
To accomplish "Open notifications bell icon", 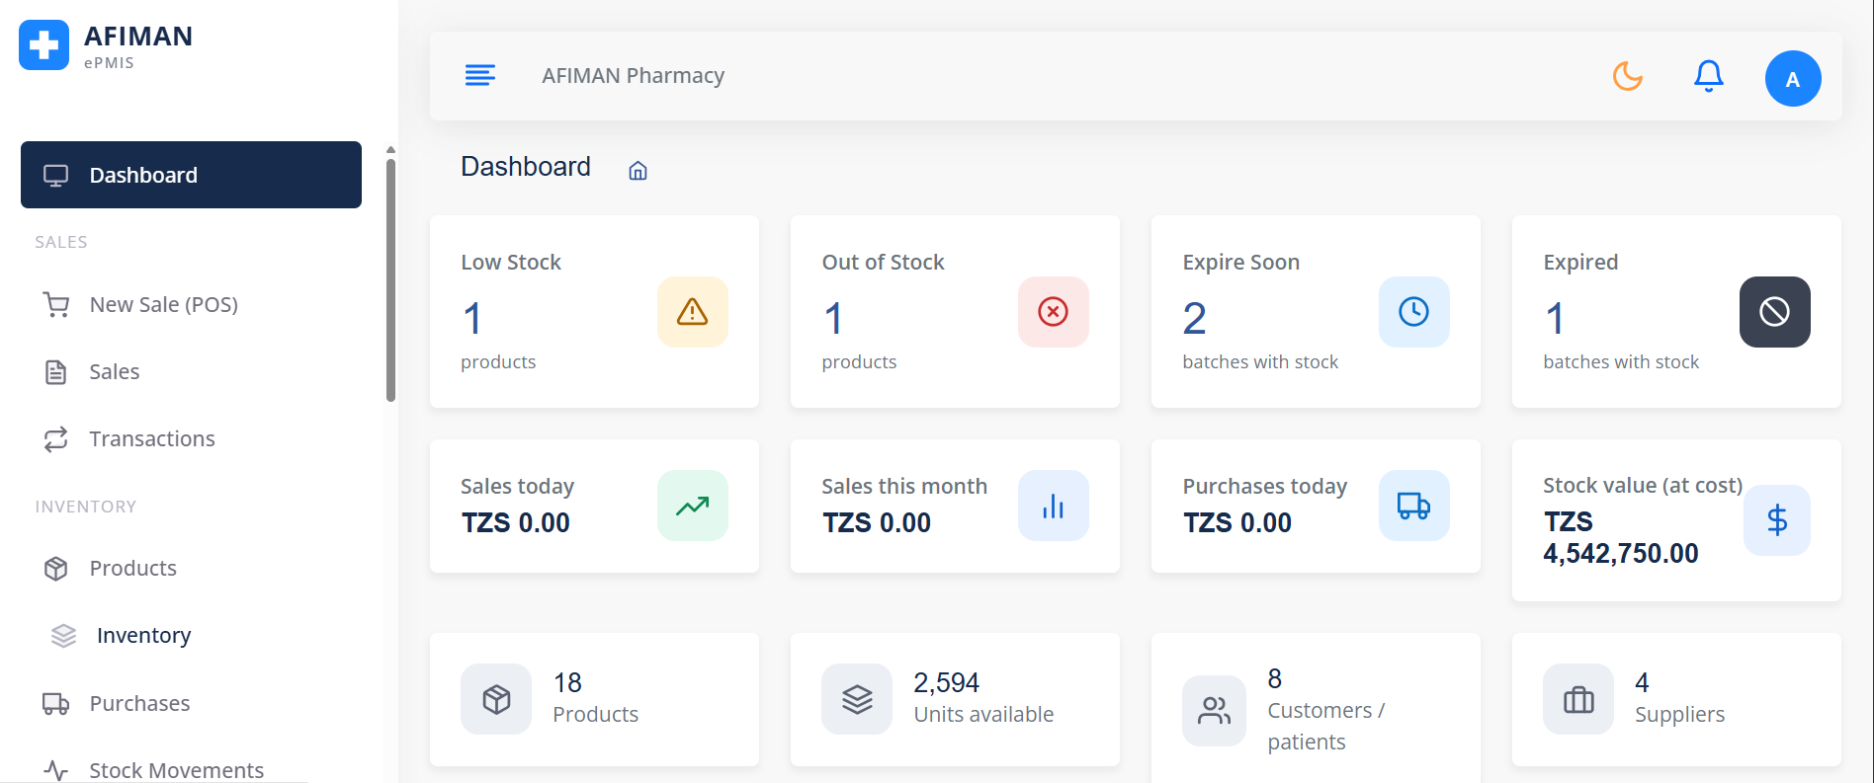I will (1708, 75).
